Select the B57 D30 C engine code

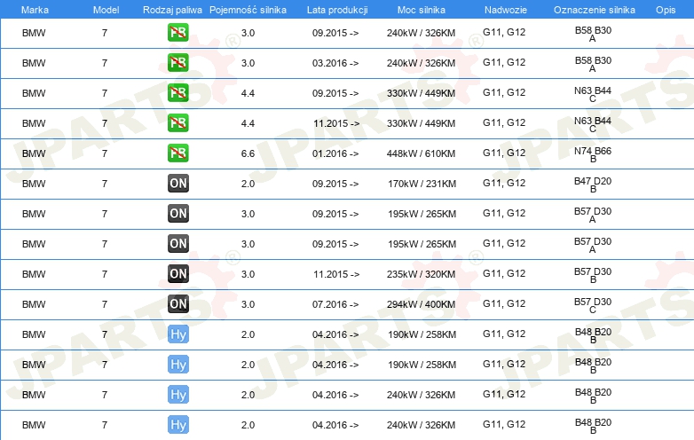[x=593, y=304]
